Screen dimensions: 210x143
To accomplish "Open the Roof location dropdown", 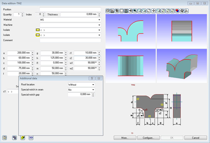I will (81, 85).
